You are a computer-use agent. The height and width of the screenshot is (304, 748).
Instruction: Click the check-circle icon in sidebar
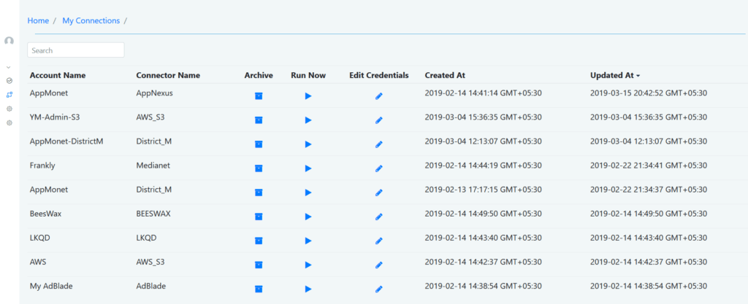coord(9,81)
